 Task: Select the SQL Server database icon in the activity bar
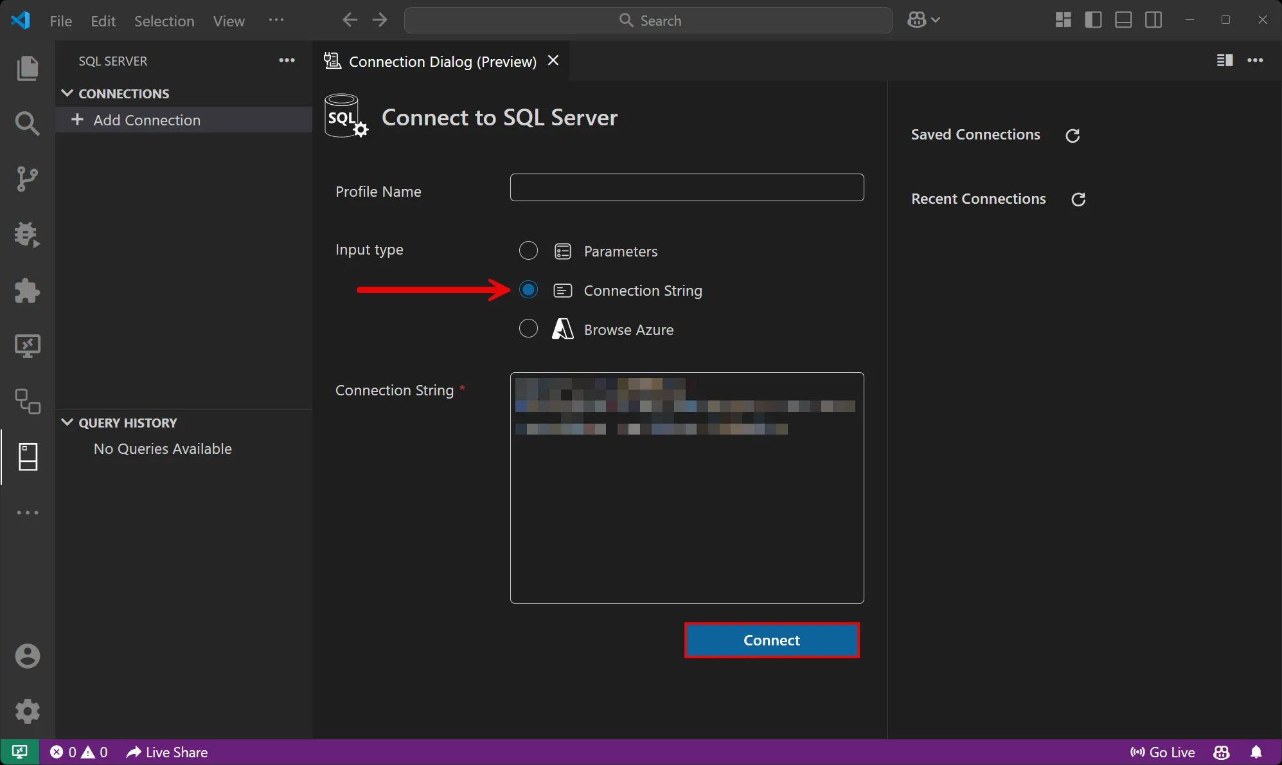(28, 457)
